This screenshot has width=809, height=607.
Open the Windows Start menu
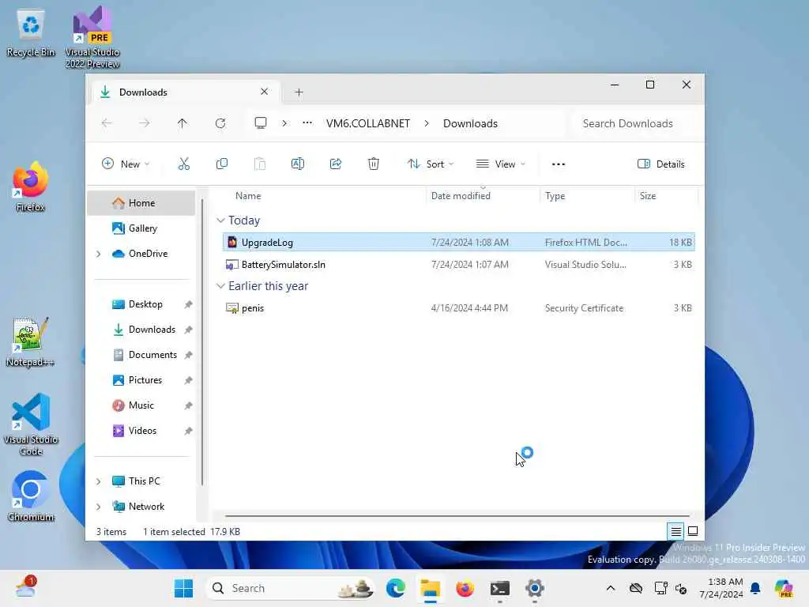tap(183, 588)
